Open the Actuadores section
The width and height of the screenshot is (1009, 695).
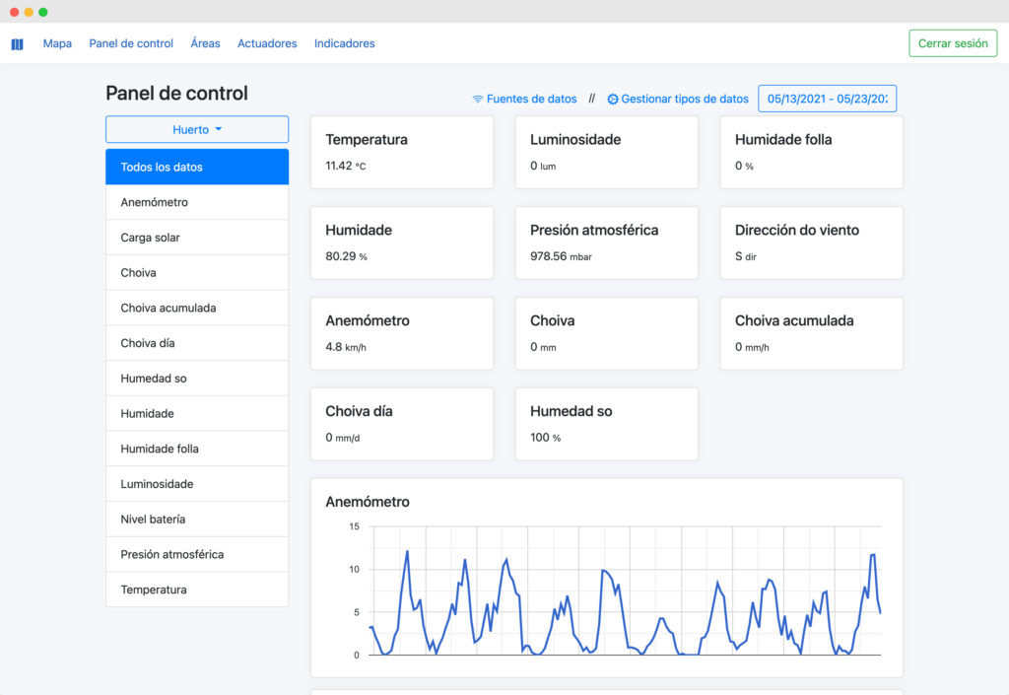[x=267, y=43]
